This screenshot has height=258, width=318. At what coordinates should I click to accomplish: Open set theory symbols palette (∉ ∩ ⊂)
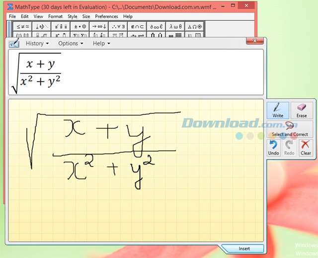(x=137, y=26)
